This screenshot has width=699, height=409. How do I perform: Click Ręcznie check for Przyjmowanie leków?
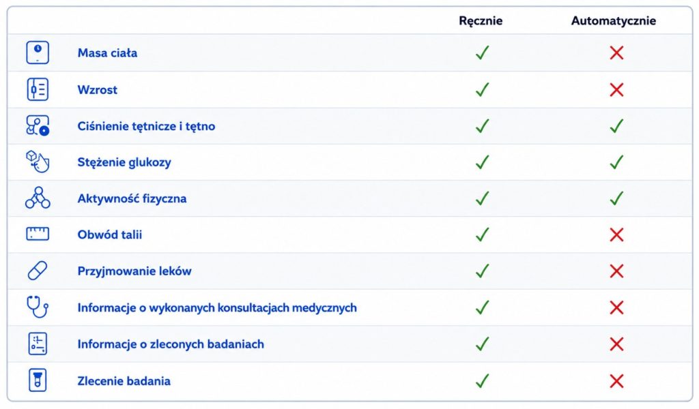coord(483,271)
